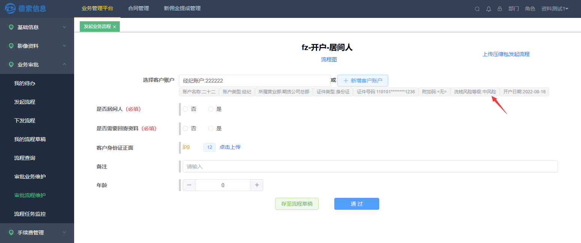Screen dimensions: 581x243
Task: Open the search magnifier icon in header
Action: click(477, 9)
